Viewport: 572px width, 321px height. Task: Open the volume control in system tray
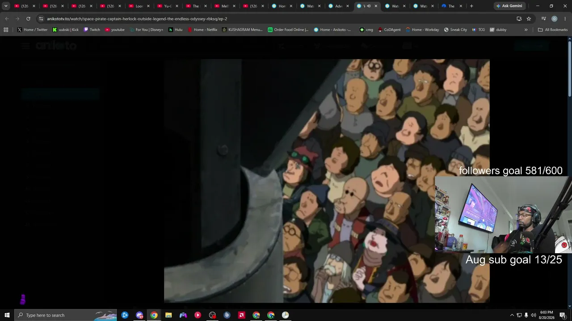coord(533,315)
